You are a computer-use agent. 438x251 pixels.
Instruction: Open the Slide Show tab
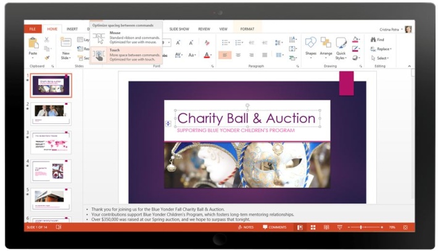(179, 29)
